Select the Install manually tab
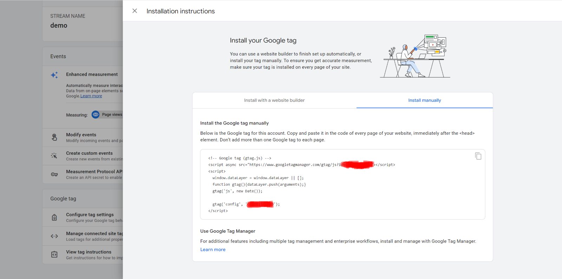The width and height of the screenshot is (562, 279). pyautogui.click(x=424, y=100)
